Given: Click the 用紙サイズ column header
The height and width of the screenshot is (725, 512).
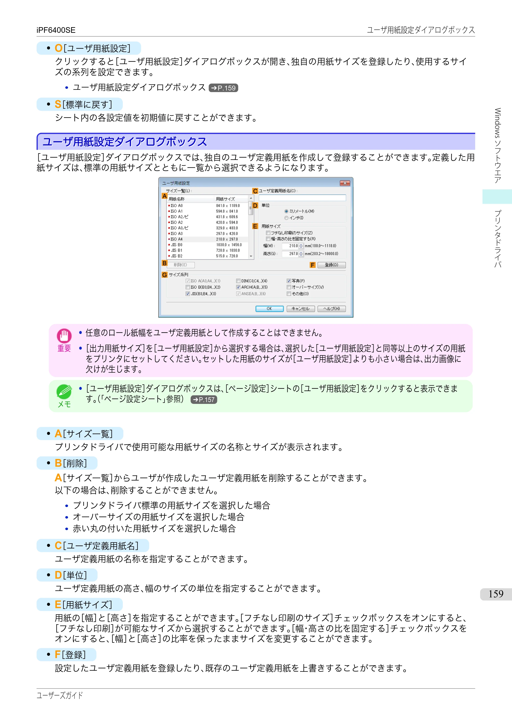Looking at the screenshot, I should (x=231, y=199).
